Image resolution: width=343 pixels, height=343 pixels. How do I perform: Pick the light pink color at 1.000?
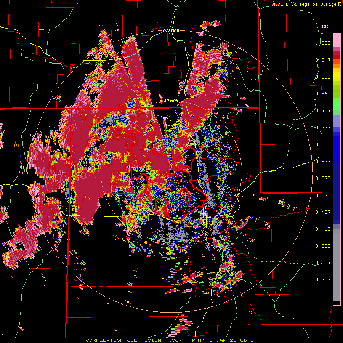(x=337, y=40)
